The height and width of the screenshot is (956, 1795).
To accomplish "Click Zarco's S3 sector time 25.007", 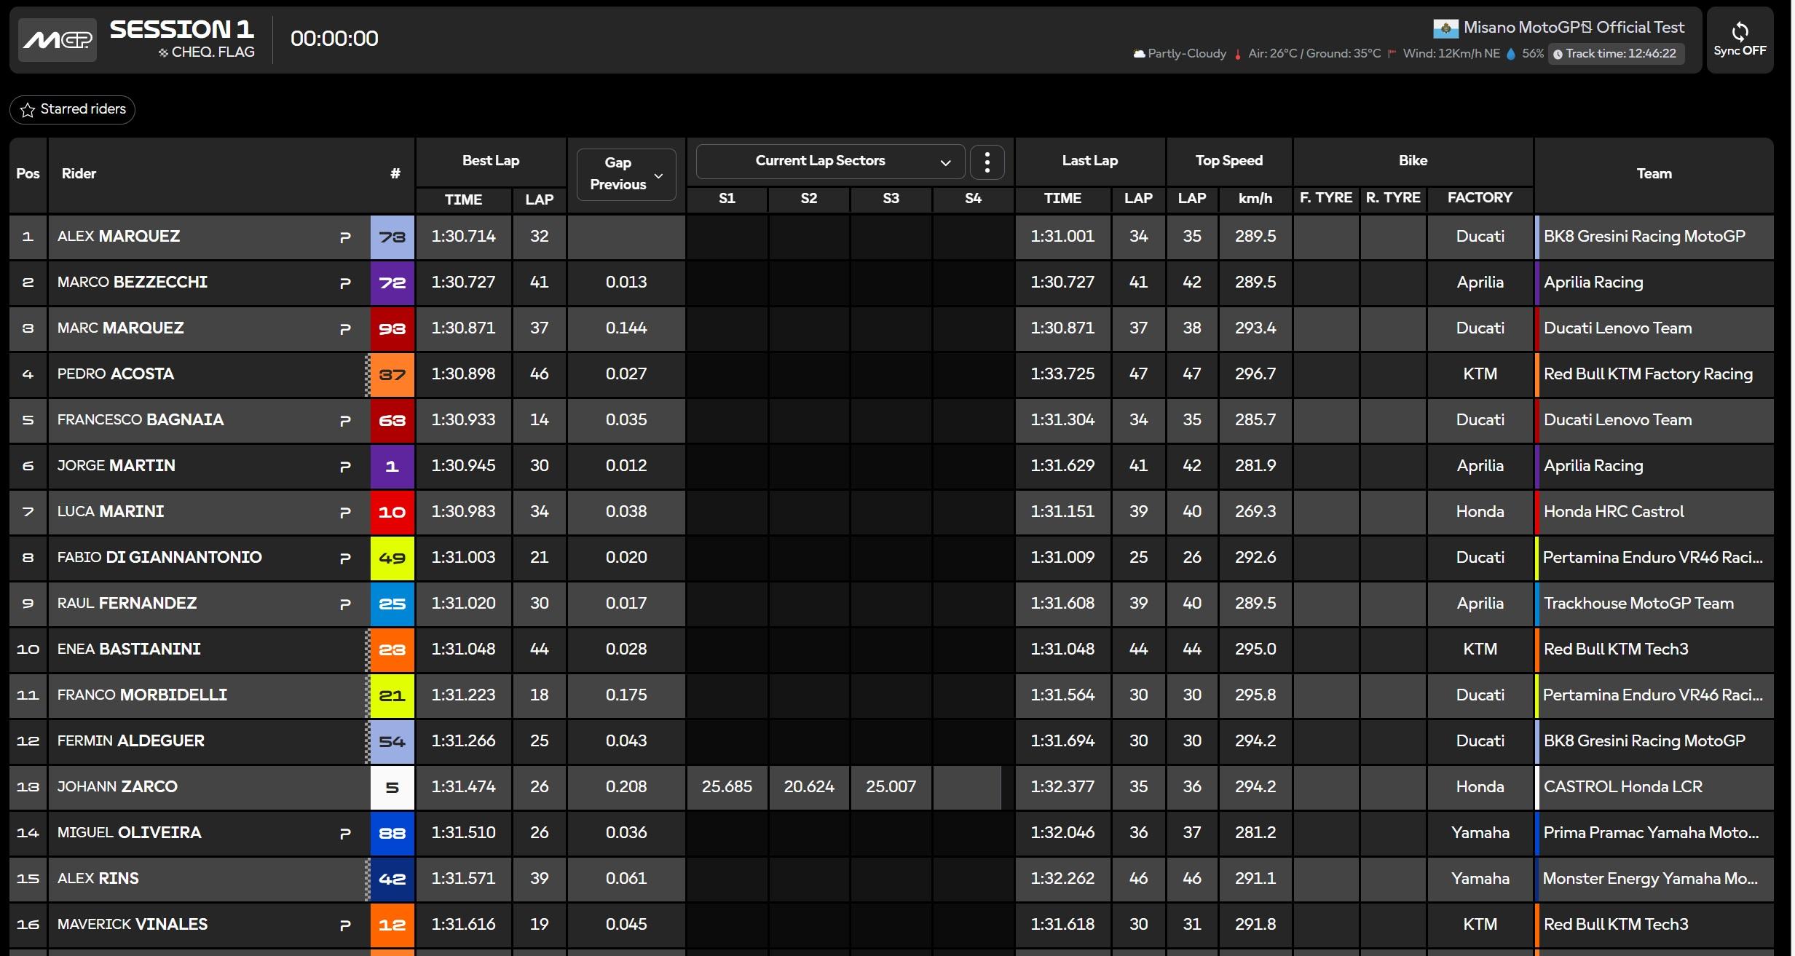I will click(891, 787).
